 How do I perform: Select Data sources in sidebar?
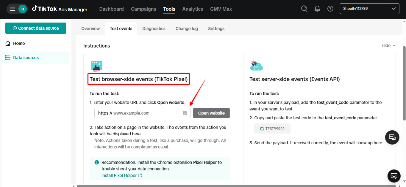point(36,58)
